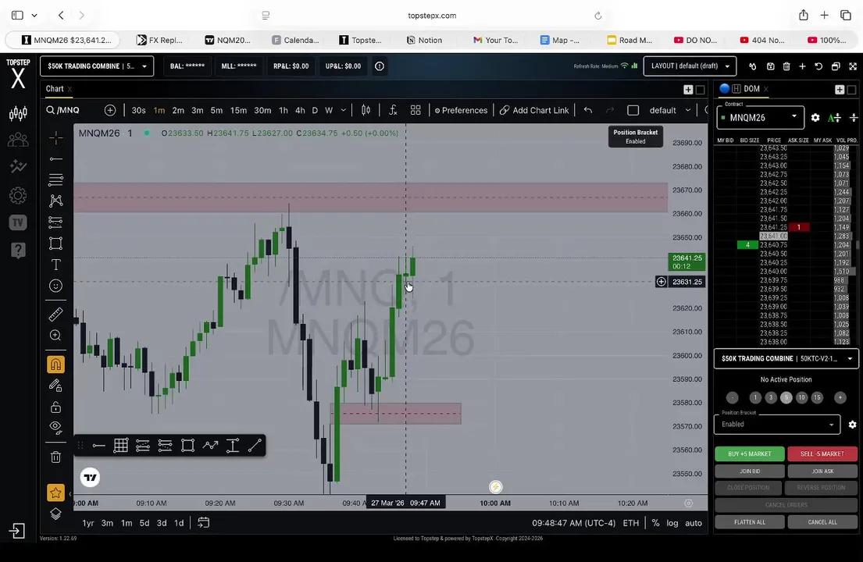Select the crosshair cursor tool
Viewport: 863px width, 562px height.
coord(55,137)
